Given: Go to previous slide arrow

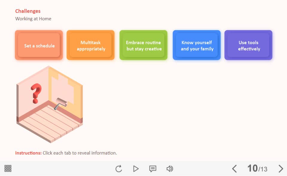Looking at the screenshot, I should 234,169.
